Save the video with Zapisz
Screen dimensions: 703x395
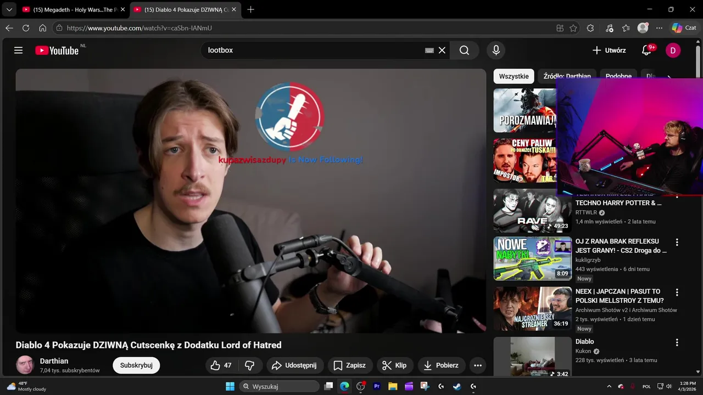[349, 365]
